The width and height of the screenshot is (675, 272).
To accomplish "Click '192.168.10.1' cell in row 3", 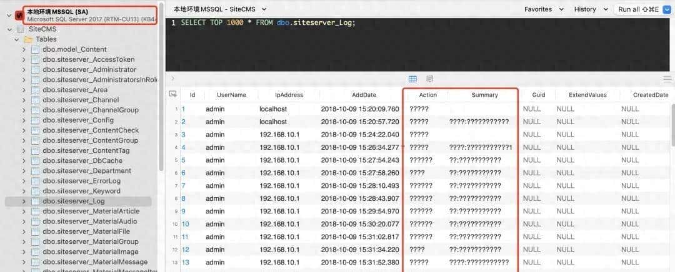I will (x=279, y=135).
